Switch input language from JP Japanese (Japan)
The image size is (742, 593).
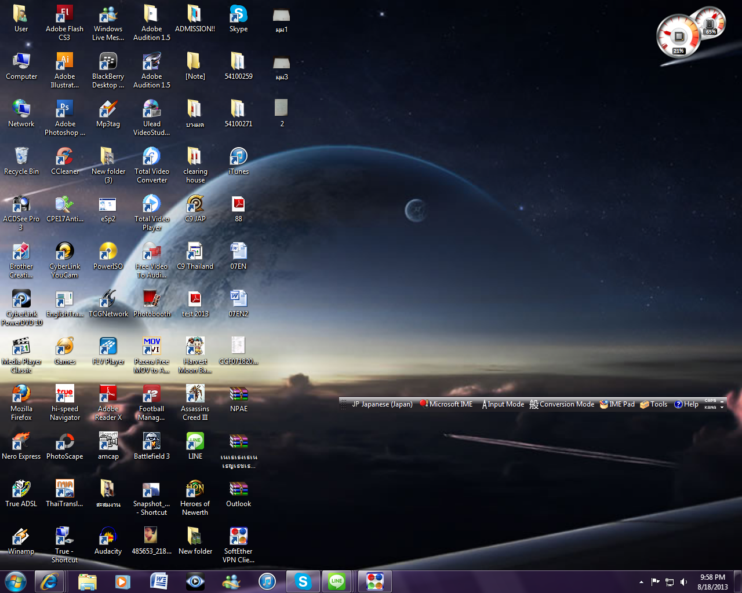coord(382,404)
